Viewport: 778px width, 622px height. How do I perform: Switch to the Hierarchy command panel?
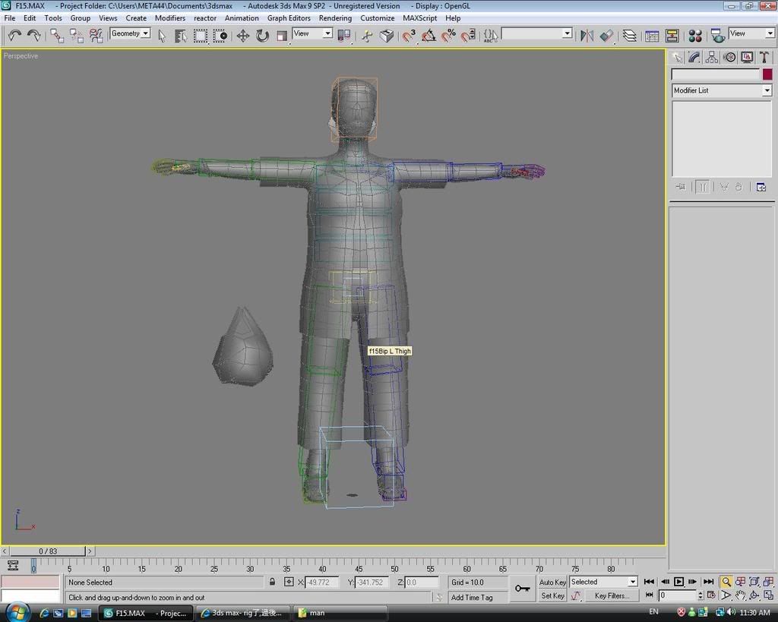point(711,57)
